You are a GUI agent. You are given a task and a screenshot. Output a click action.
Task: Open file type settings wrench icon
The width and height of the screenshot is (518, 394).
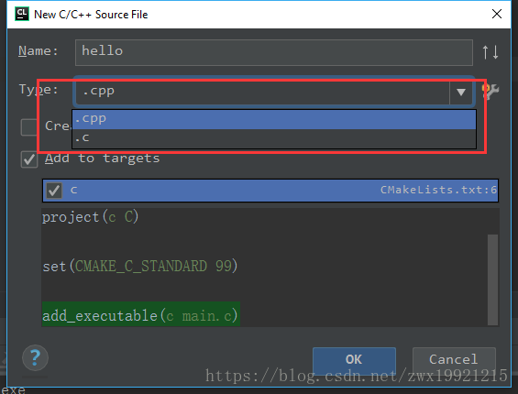490,91
